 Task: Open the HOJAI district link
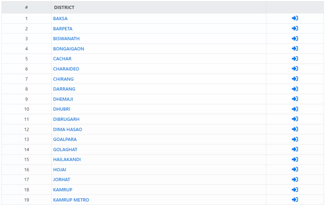pyautogui.click(x=60, y=170)
